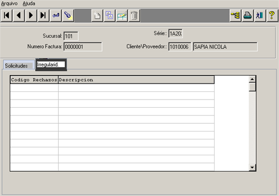Click the Descripcion column header
Image resolution: width=279 pixels, height=196 pixels.
136,80
